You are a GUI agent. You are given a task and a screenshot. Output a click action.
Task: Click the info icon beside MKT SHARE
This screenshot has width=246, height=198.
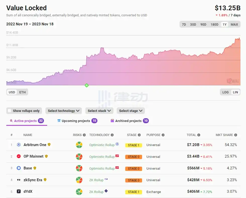coord(235,135)
